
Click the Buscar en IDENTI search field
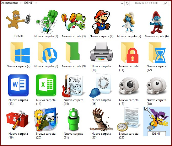pyautogui.click(x=151, y=3)
